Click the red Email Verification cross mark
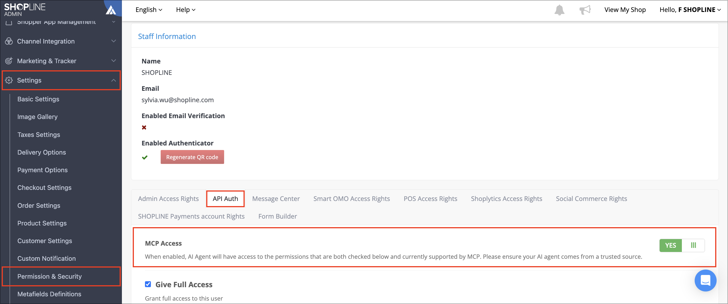This screenshot has height=304, width=728. [x=144, y=127]
